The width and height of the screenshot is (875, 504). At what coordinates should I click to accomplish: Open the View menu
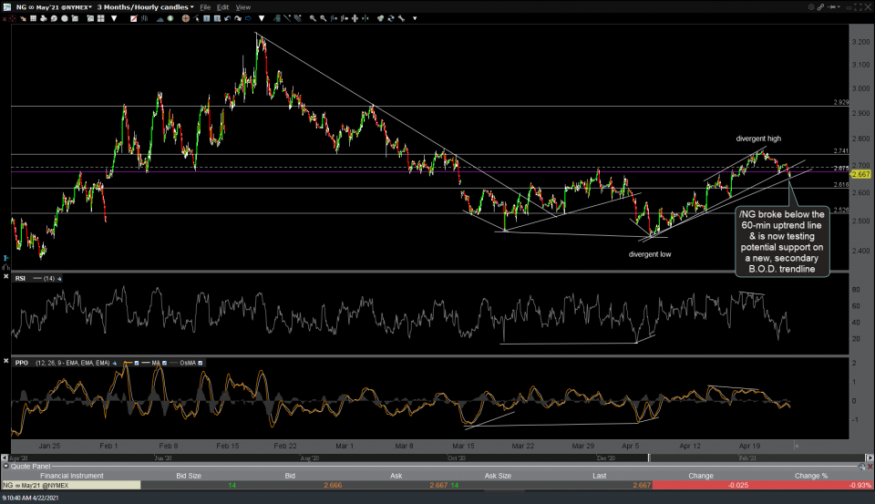tap(242, 6)
